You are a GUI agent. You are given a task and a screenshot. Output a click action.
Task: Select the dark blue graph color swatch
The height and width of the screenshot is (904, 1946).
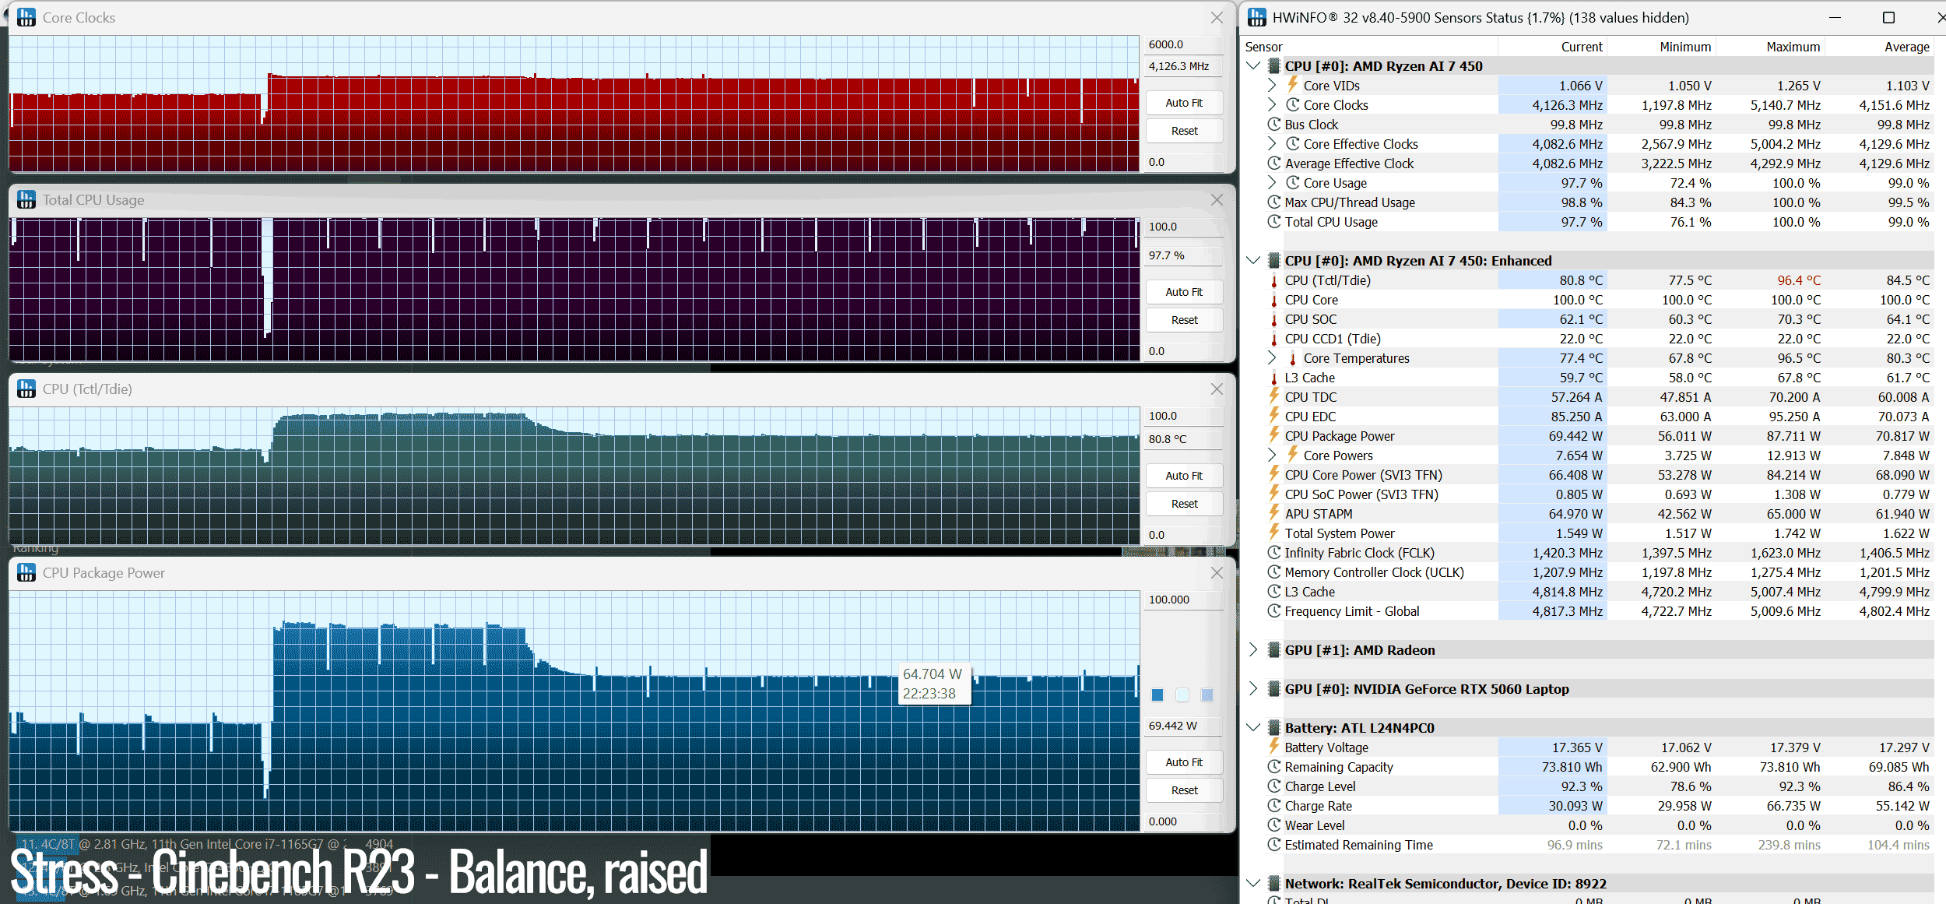click(x=1157, y=695)
